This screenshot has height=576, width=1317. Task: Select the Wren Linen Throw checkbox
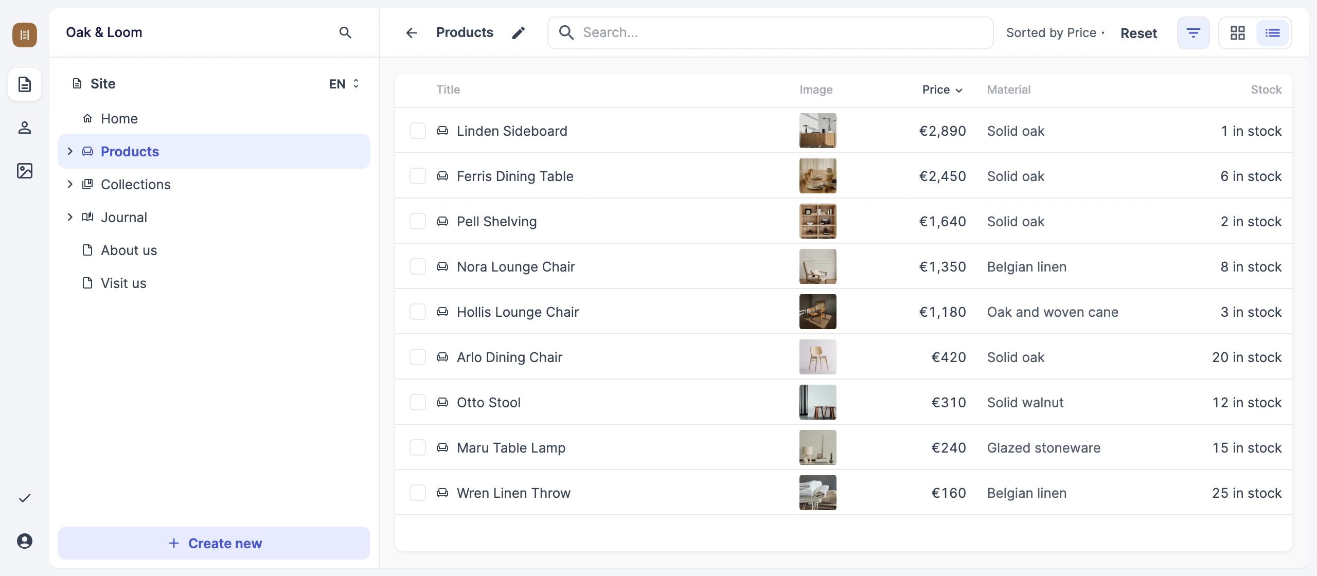click(418, 493)
